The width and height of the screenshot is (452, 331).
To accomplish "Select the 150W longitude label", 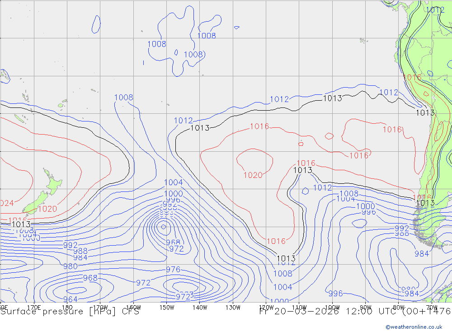I will pos(167,308).
